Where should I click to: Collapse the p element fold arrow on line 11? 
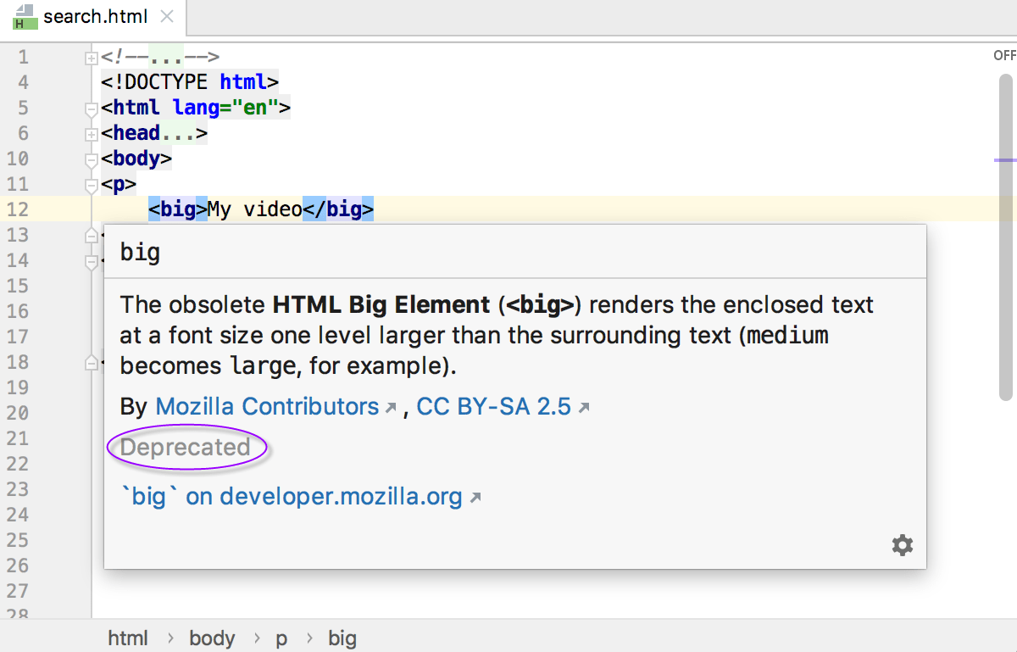91,184
